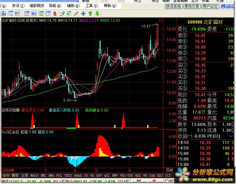Switch to the CCI indicator
This screenshot has height=184, width=236.
point(168,175)
